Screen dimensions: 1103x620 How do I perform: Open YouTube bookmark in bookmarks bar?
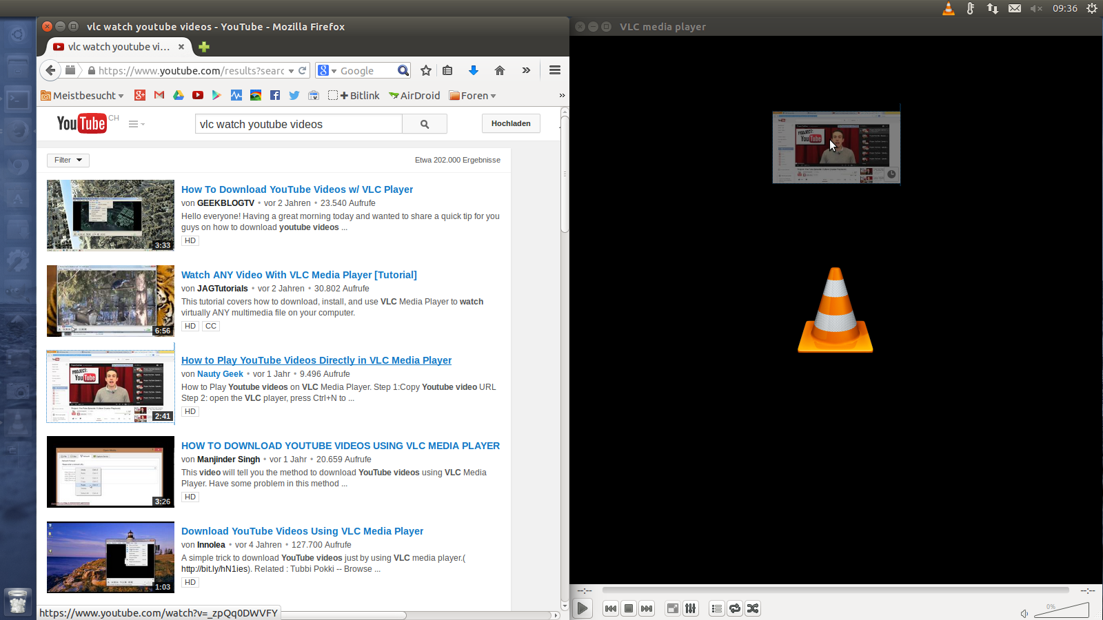pyautogui.click(x=198, y=96)
